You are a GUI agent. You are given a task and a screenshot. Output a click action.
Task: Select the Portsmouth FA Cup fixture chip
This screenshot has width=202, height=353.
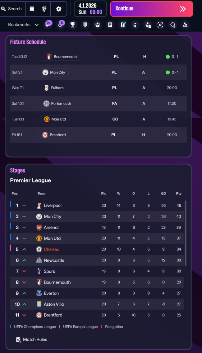57,103
